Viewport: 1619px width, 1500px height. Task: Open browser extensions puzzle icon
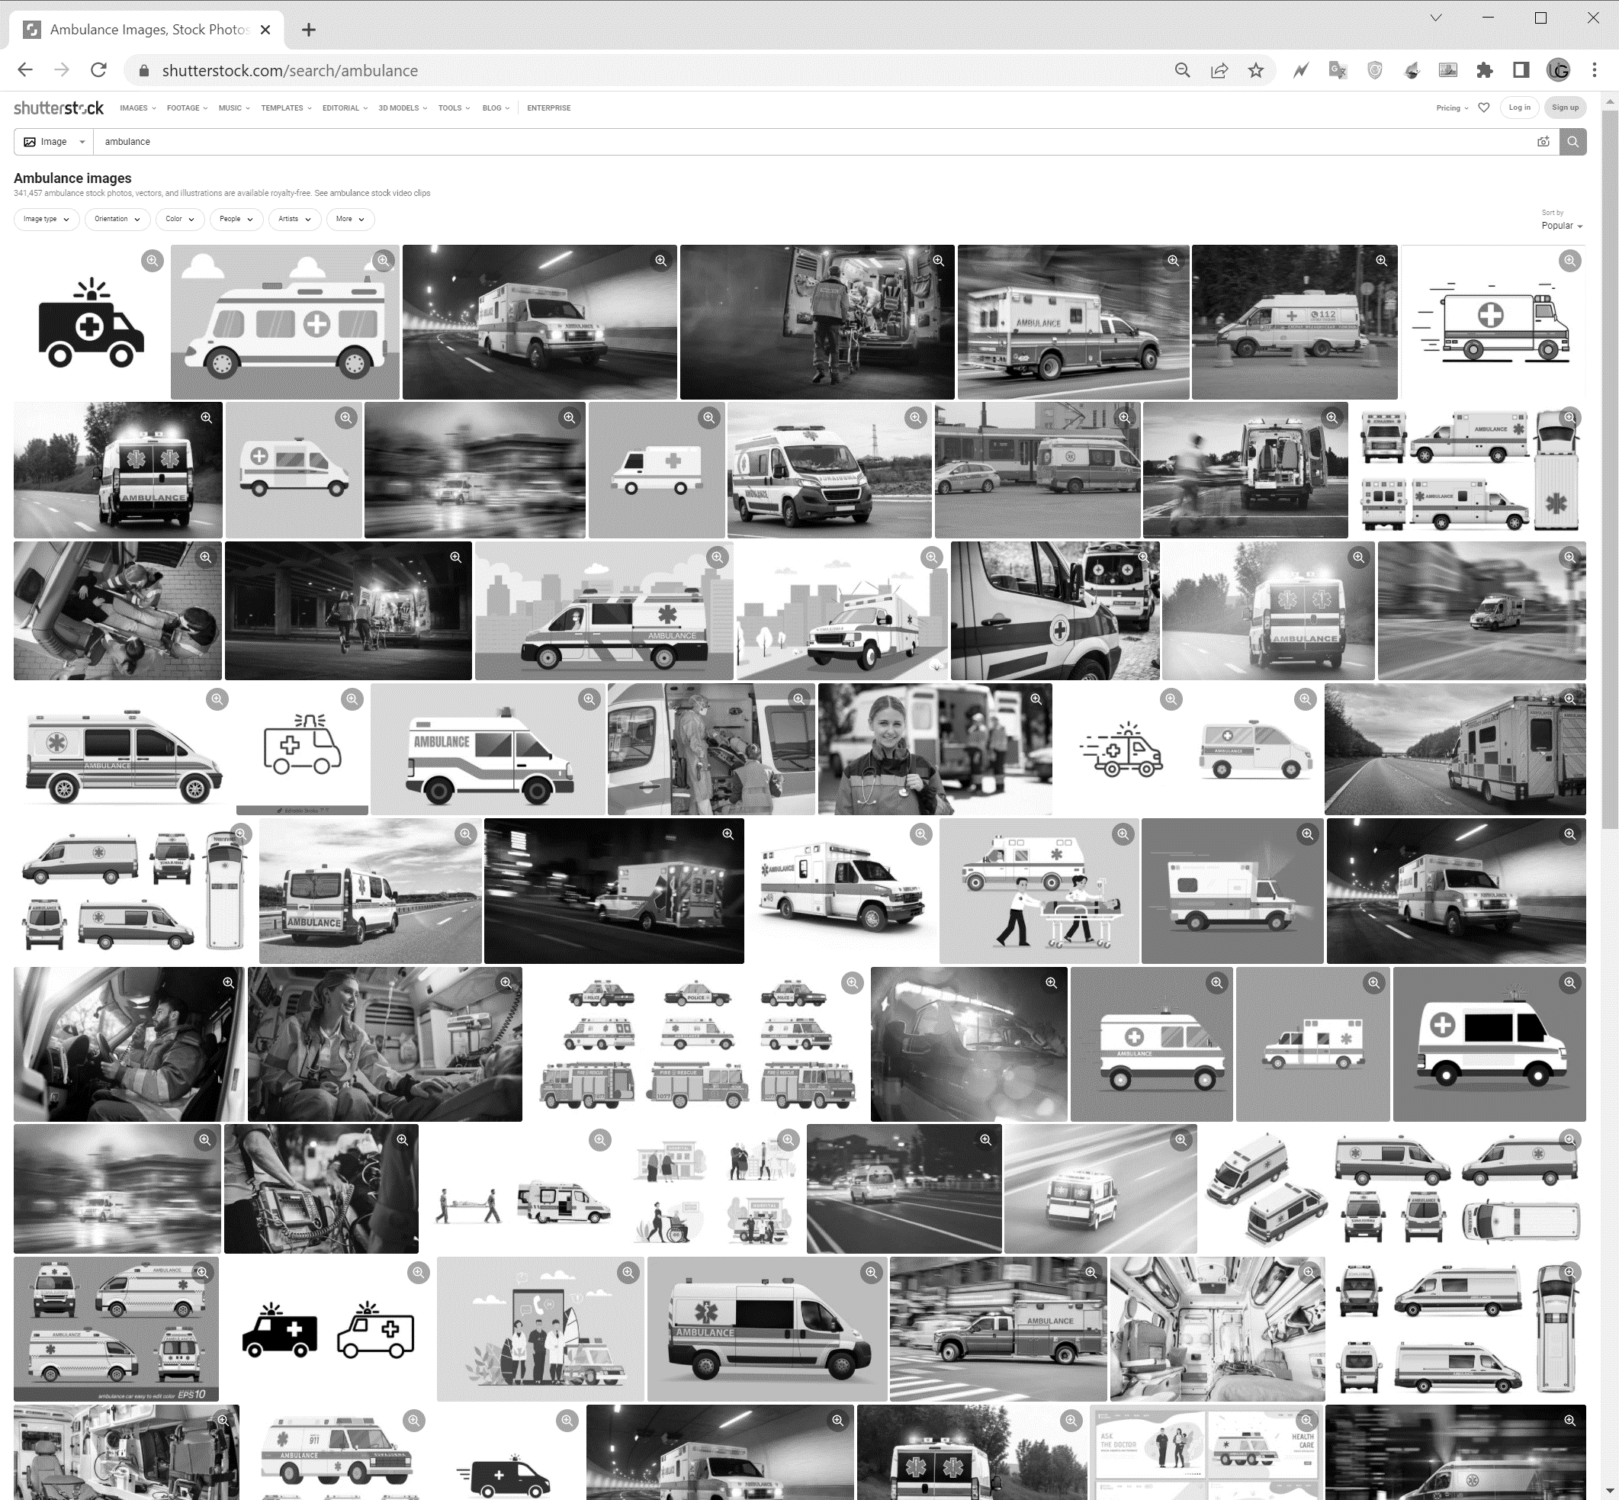click(1484, 71)
